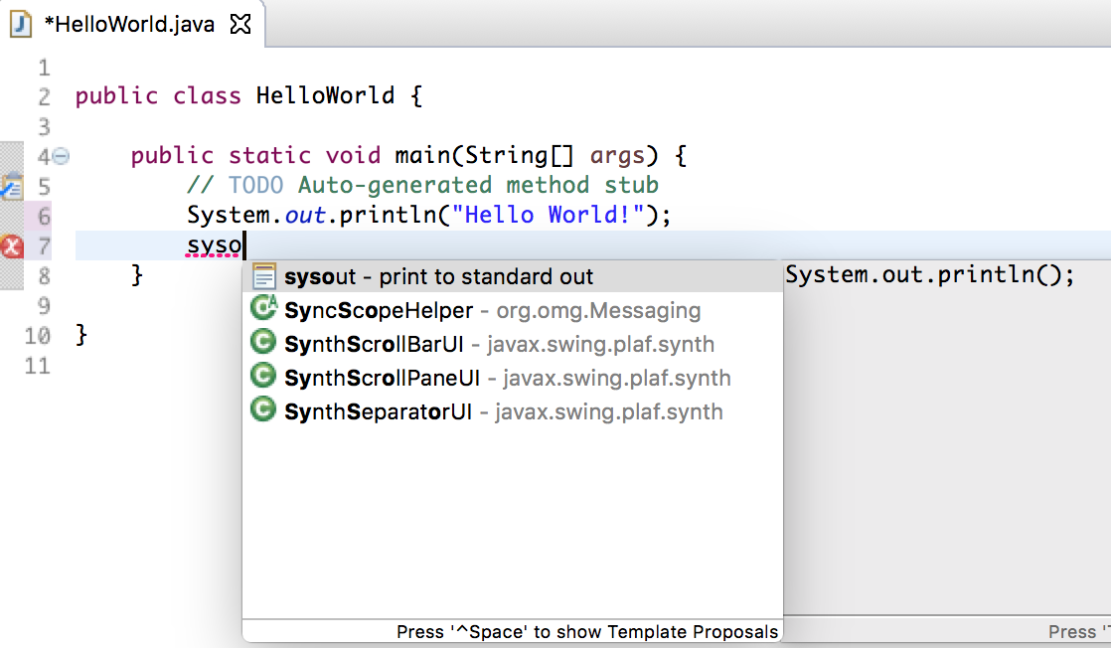Click the System.out.println preview pane

point(929,273)
